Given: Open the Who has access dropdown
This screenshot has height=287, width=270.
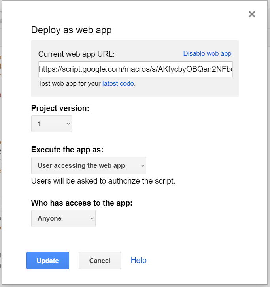Looking at the screenshot, I should point(63,218).
